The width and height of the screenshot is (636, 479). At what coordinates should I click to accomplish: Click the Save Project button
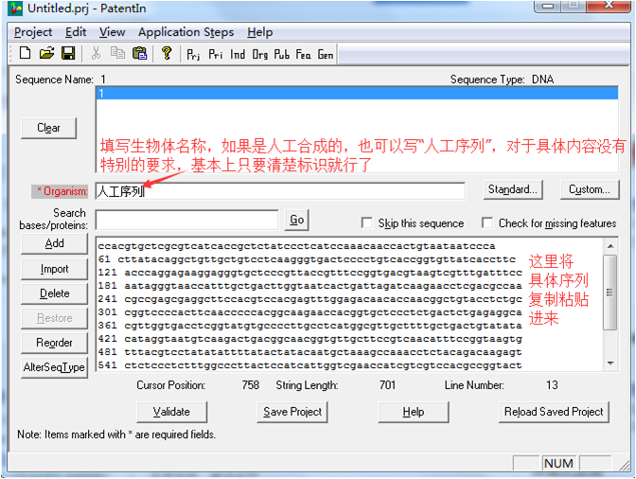[292, 412]
